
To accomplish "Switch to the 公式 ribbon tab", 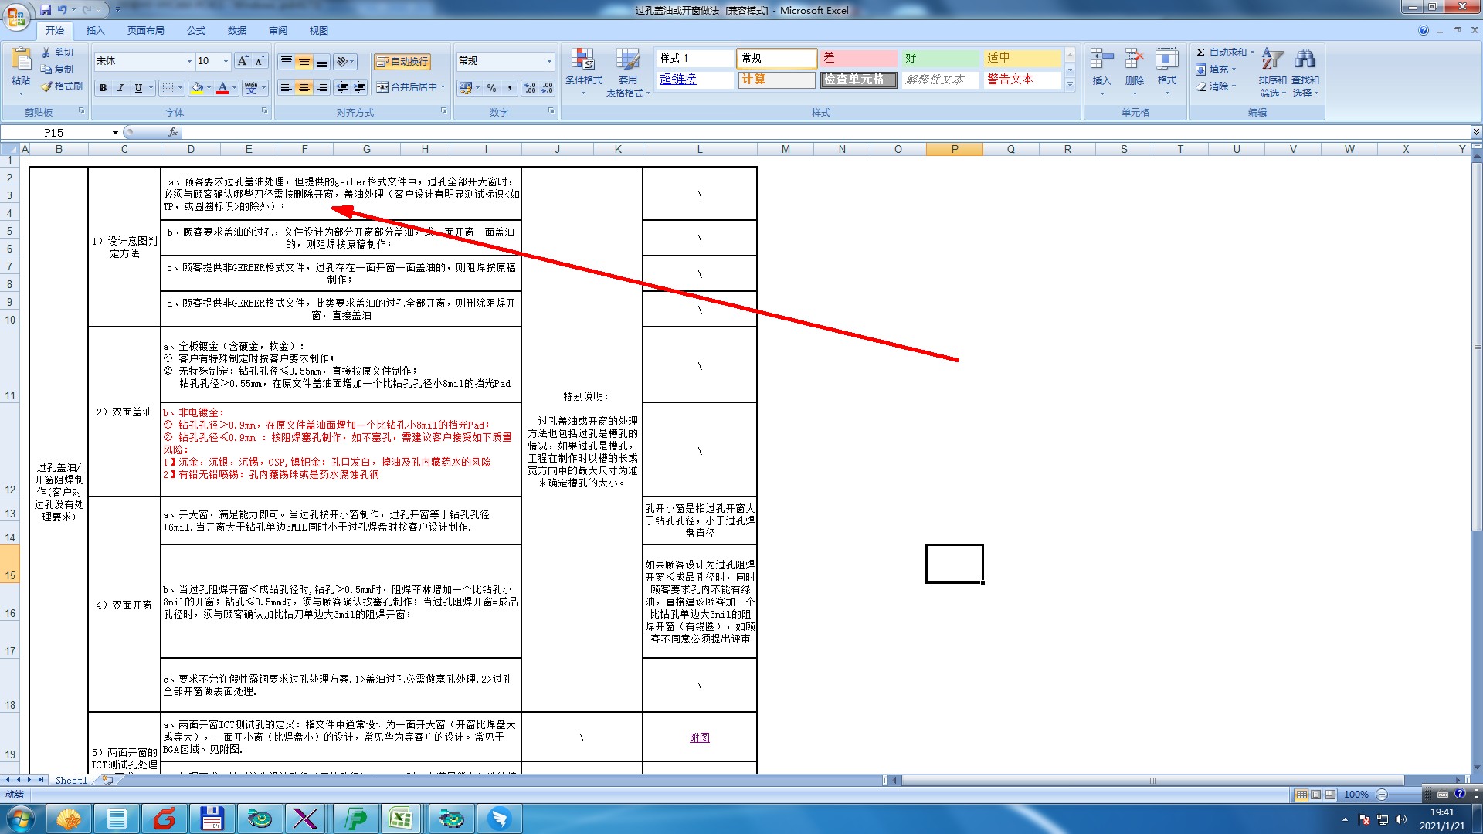I will click(196, 31).
